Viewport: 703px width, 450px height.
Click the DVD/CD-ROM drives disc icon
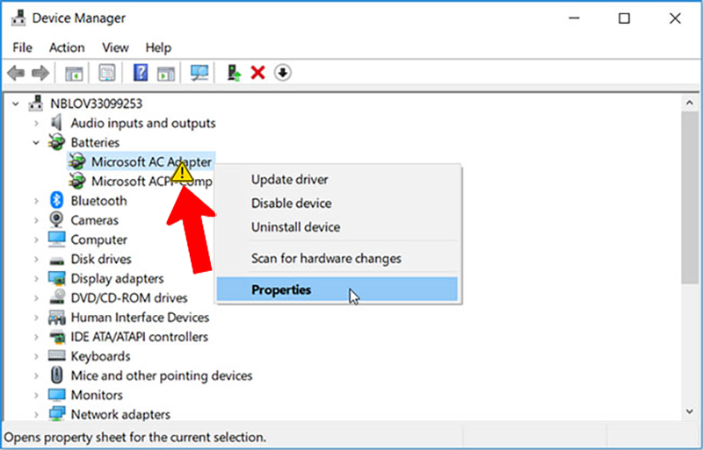(56, 297)
